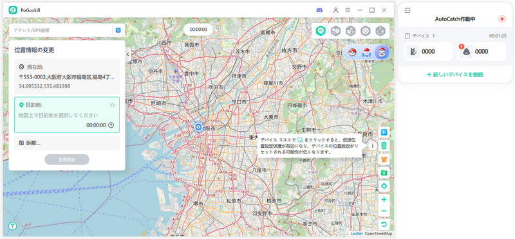Click the green reset arrow icon
Viewport: 515px width, 239px height.
384,225
